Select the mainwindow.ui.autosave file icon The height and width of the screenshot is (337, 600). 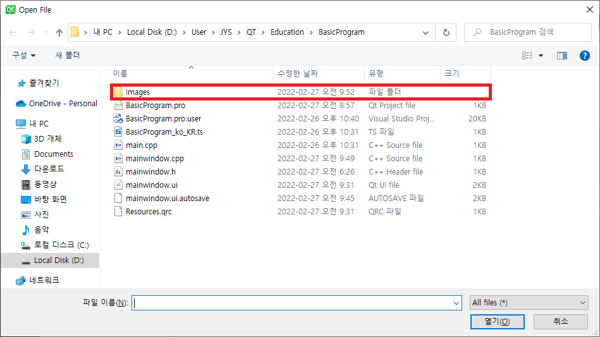tap(119, 198)
